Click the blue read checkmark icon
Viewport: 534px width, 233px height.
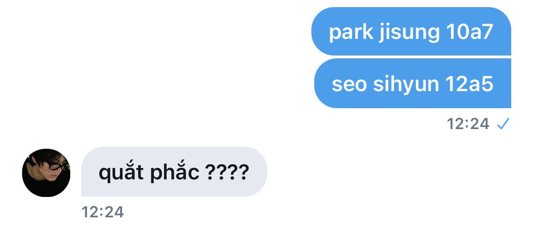[x=503, y=124]
